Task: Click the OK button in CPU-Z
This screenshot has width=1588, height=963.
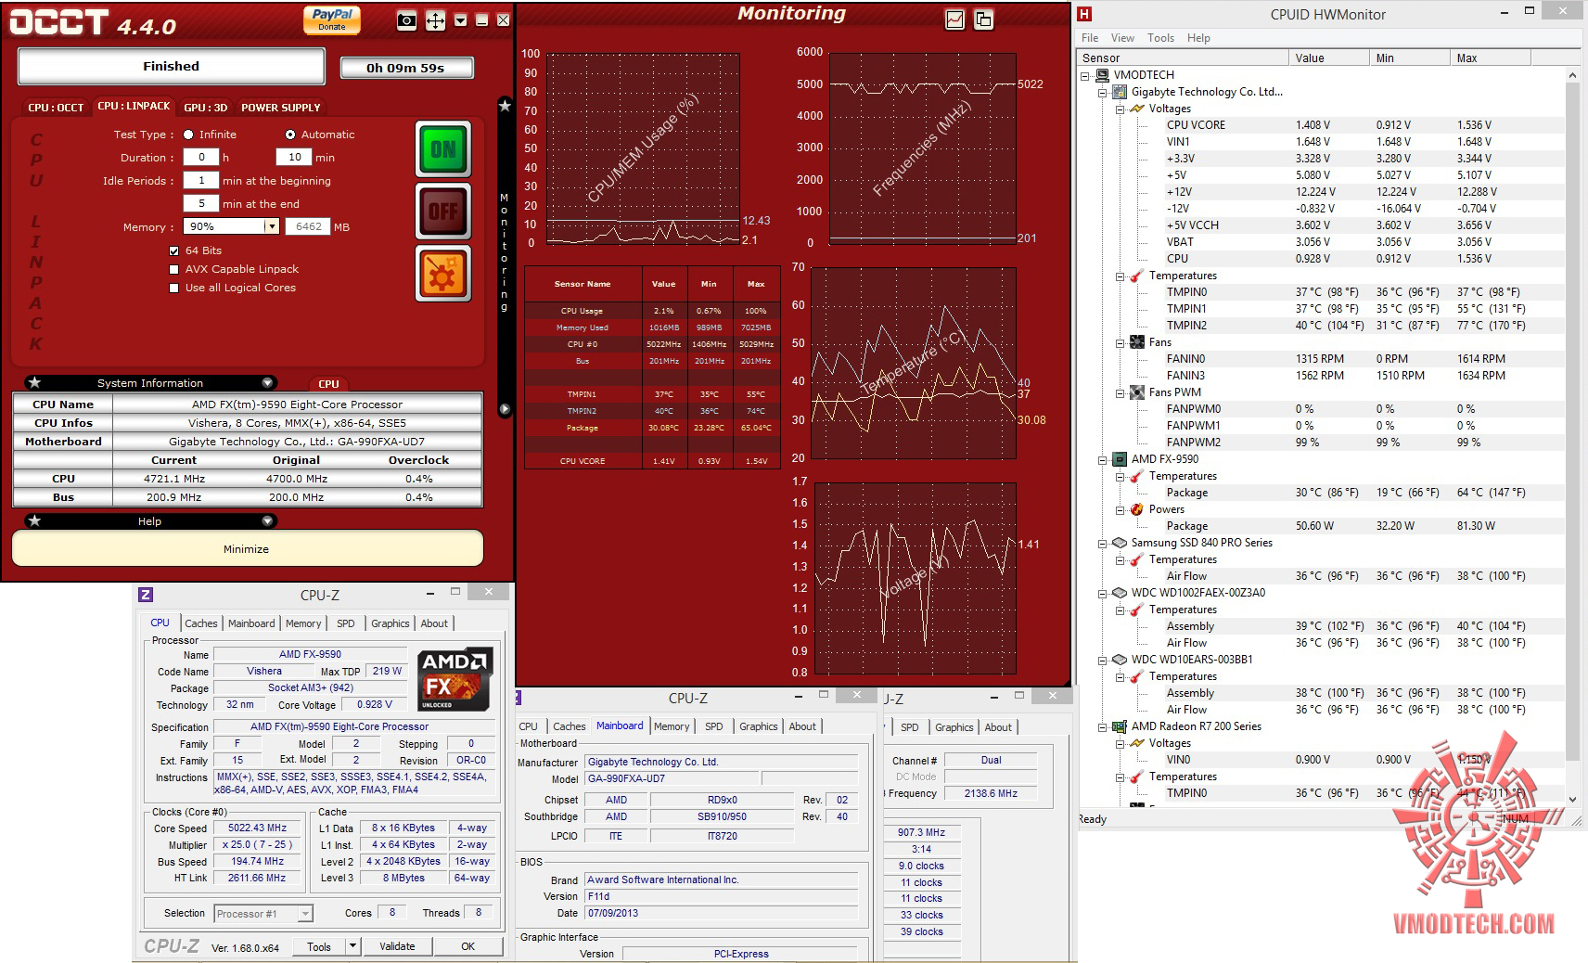Action: 468,946
